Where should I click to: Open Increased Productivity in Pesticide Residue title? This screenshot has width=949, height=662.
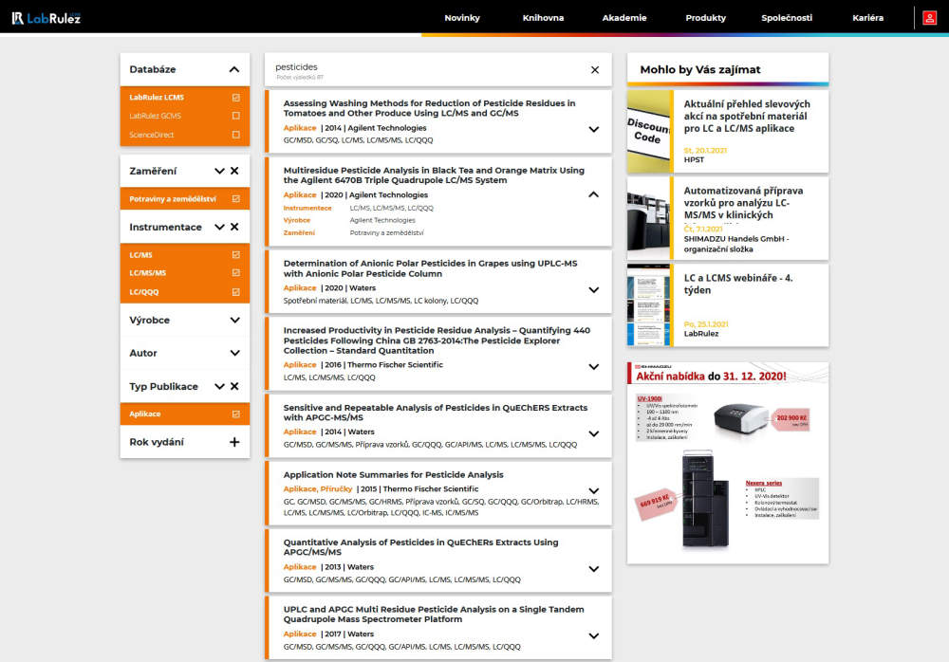[437, 340]
